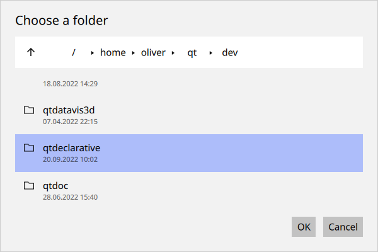Select the qtdatavis3d folder name

pos(69,110)
